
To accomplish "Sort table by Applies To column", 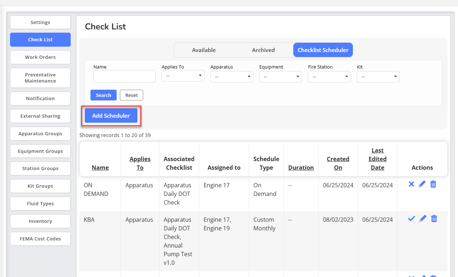I will point(140,163).
